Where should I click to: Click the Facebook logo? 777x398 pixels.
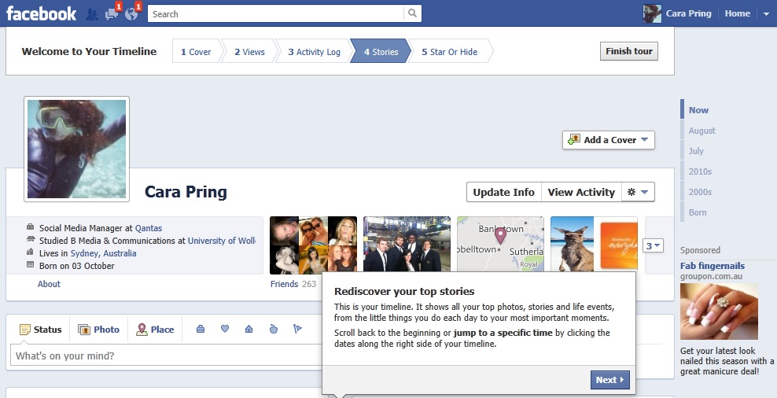click(42, 14)
